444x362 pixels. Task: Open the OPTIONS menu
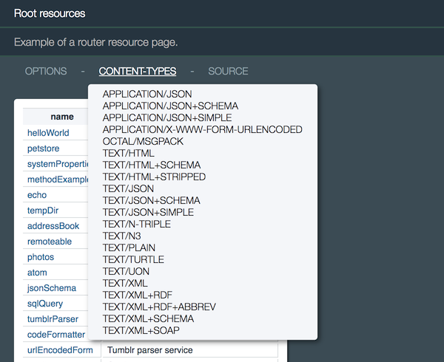click(x=46, y=72)
